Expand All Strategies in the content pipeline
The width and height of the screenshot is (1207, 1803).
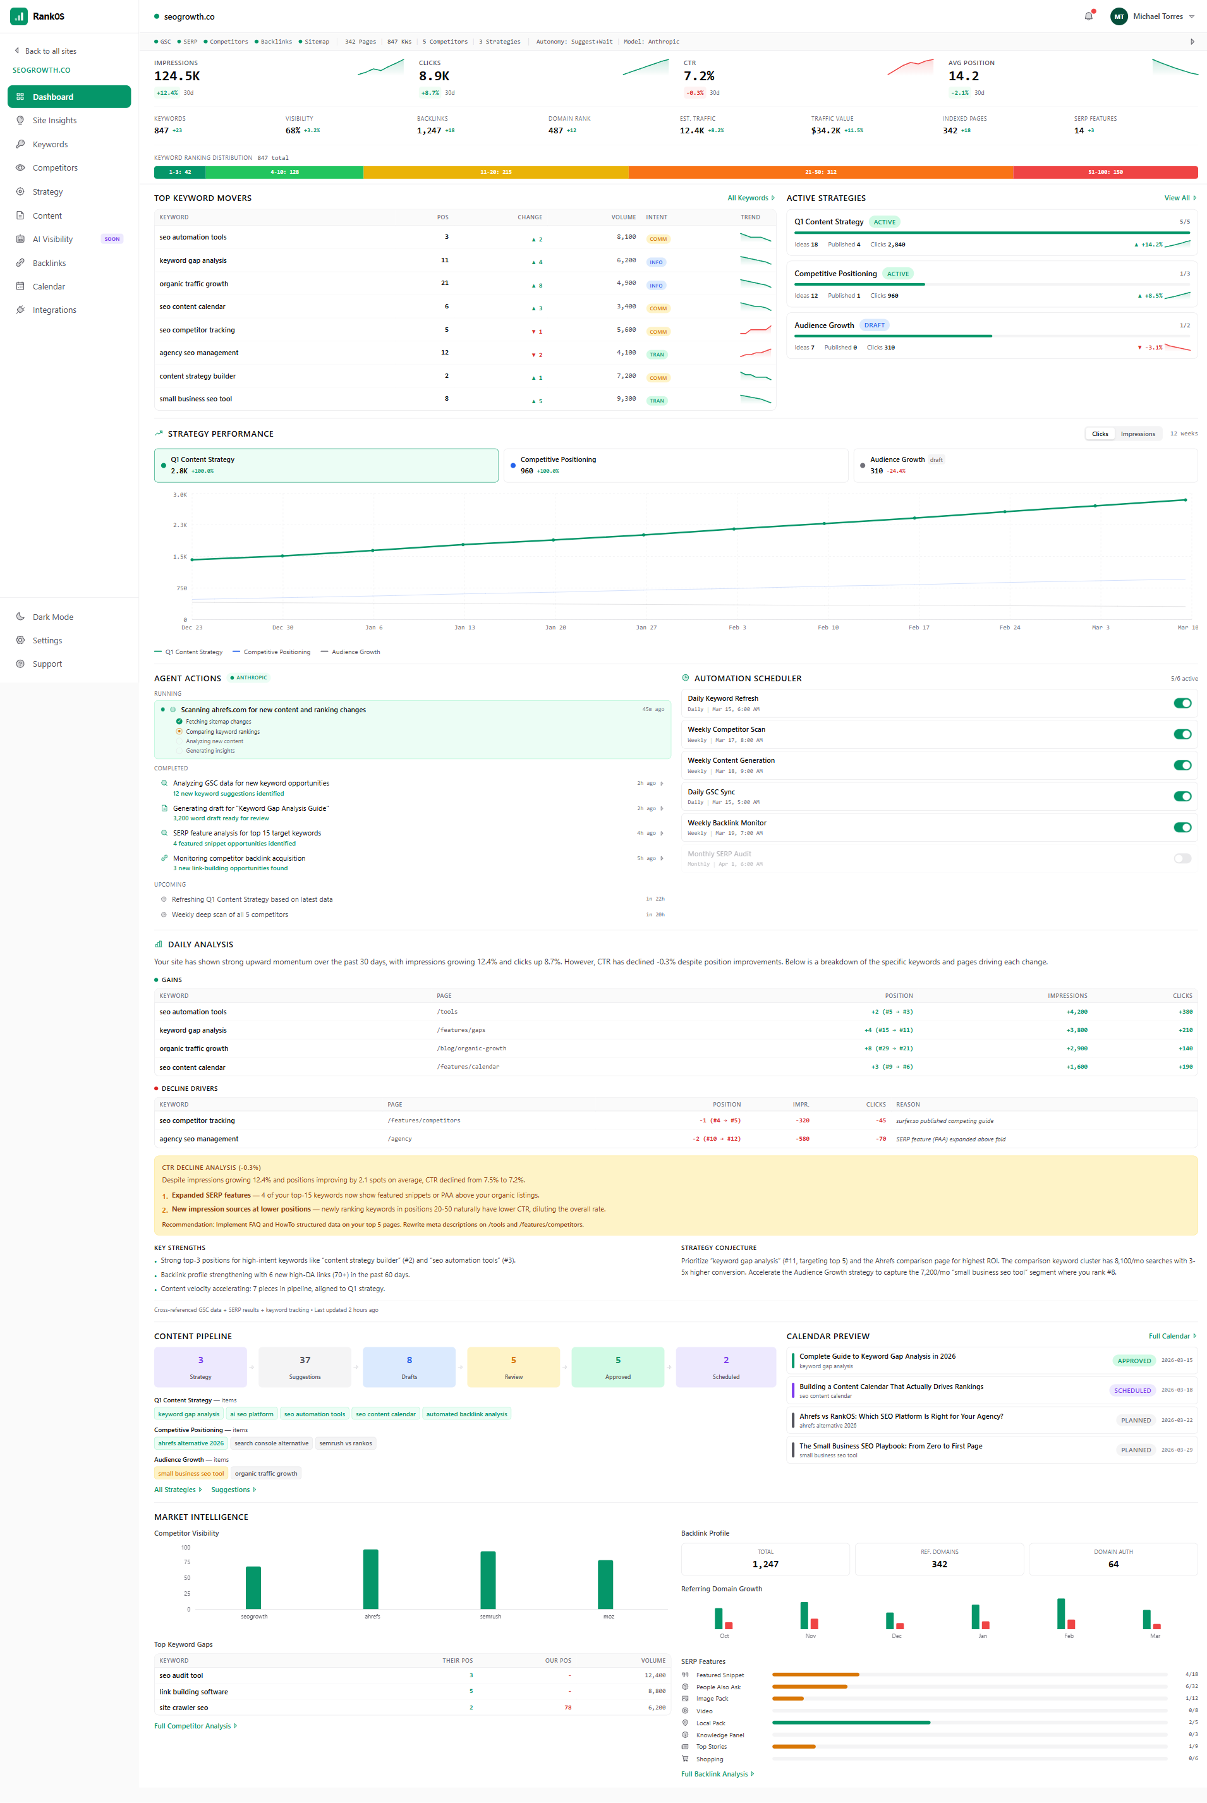click(176, 1489)
